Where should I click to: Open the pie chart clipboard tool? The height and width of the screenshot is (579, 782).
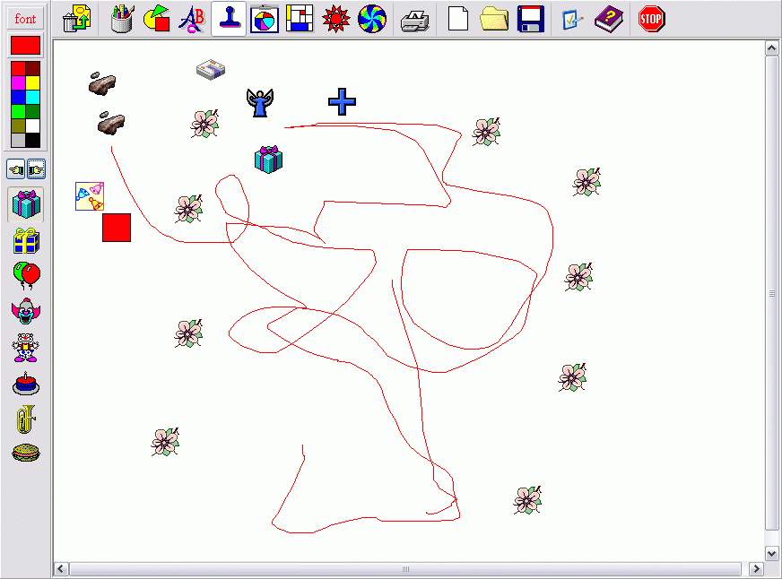265,19
